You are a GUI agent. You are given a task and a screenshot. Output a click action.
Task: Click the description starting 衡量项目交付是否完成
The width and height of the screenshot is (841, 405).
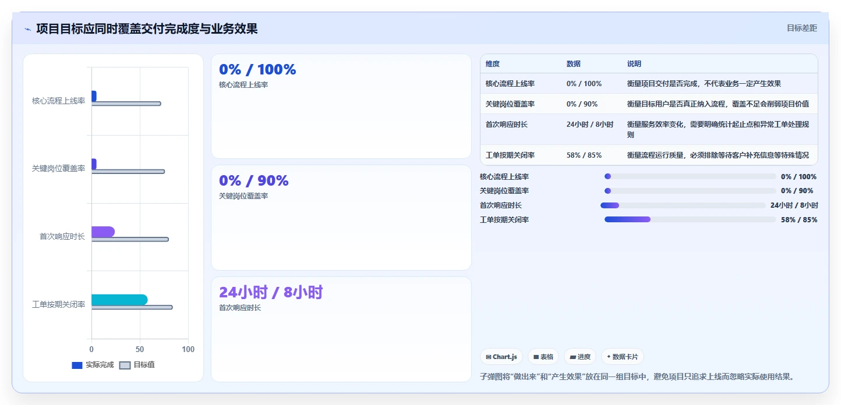point(704,84)
